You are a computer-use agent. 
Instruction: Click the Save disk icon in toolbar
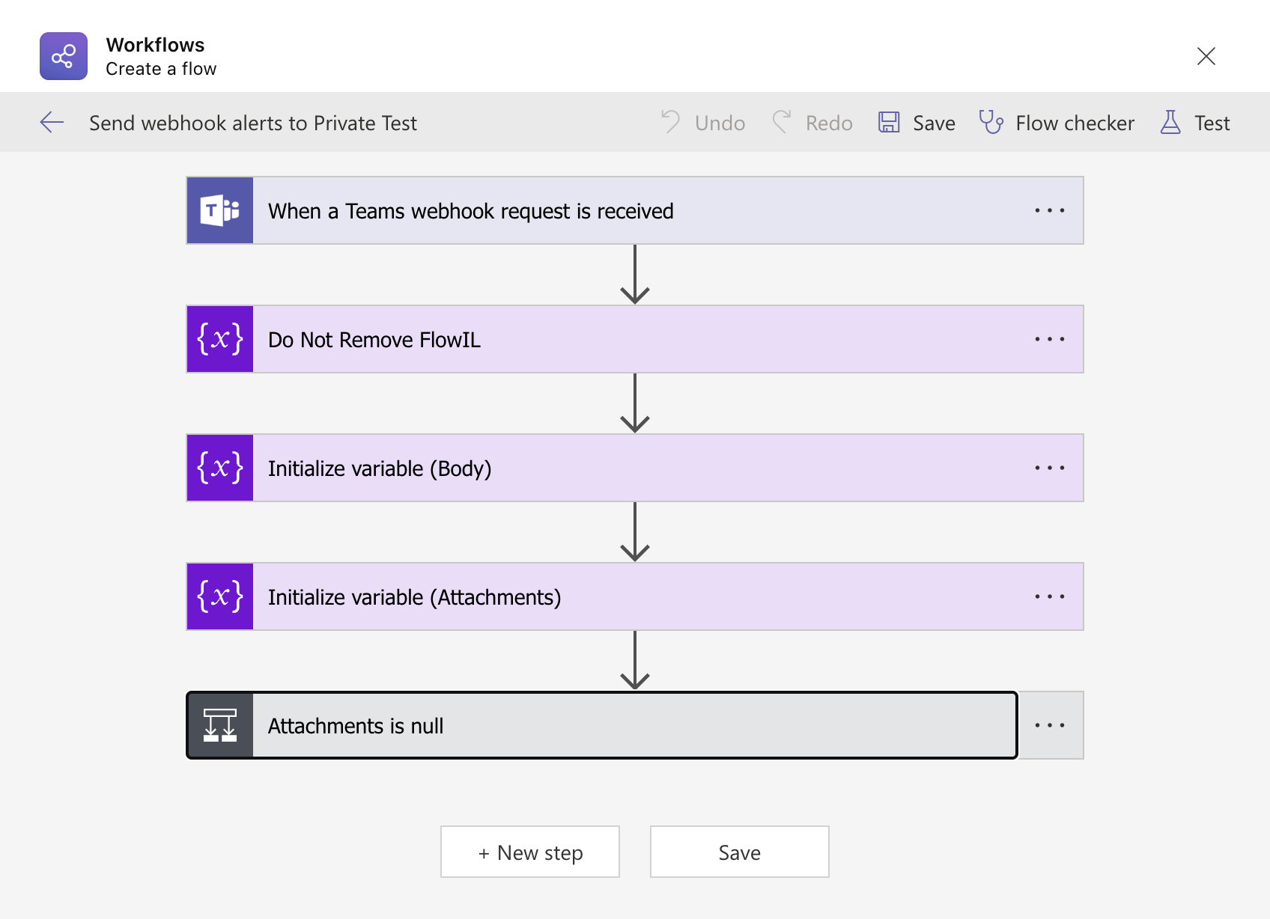889,122
